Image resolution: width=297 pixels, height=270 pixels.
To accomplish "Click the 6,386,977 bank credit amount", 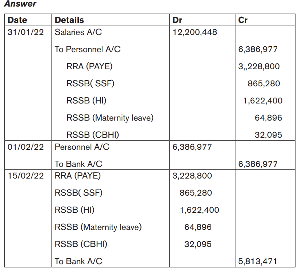I will 258,164.
